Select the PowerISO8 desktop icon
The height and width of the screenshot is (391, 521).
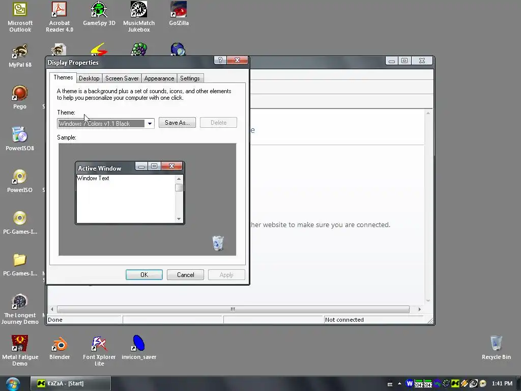tap(20, 139)
